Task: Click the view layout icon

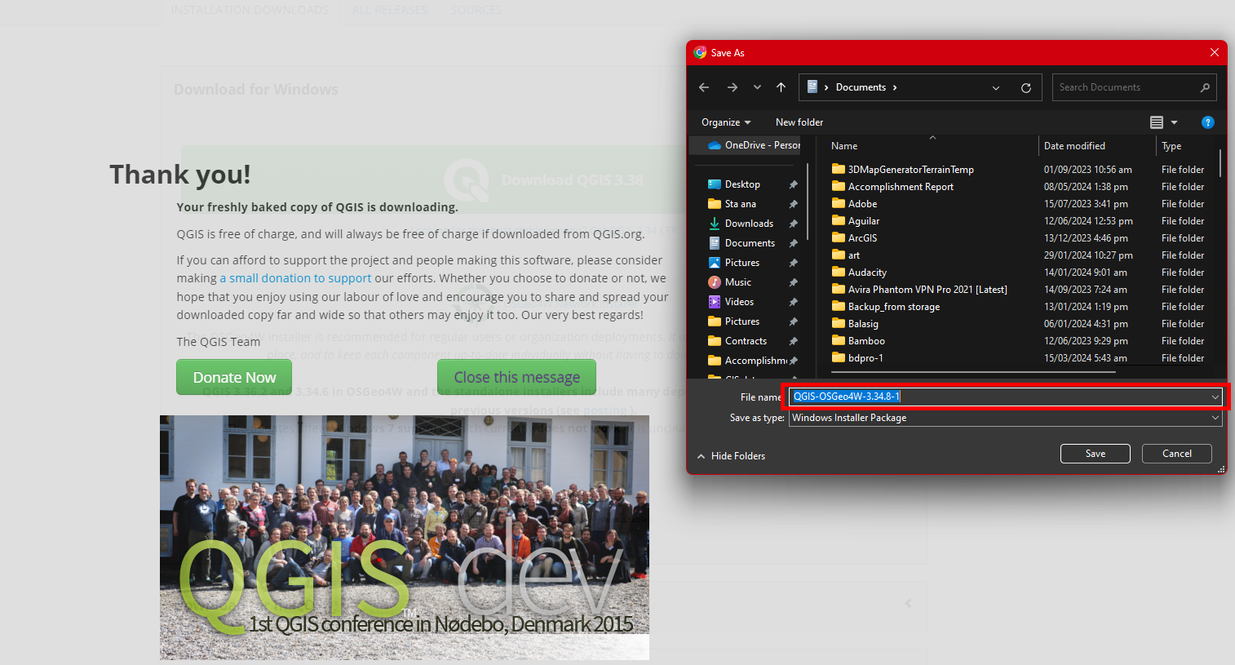Action: click(1156, 122)
